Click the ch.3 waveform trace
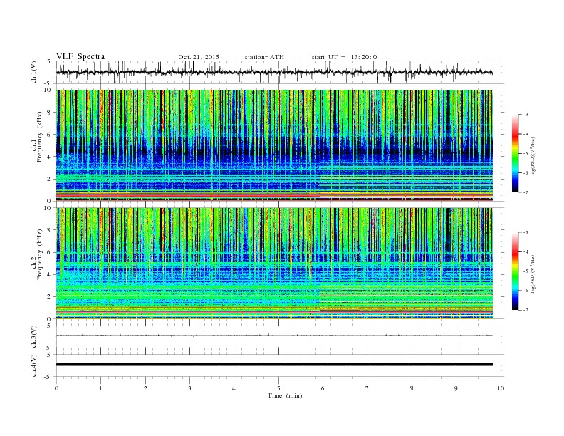 point(275,336)
